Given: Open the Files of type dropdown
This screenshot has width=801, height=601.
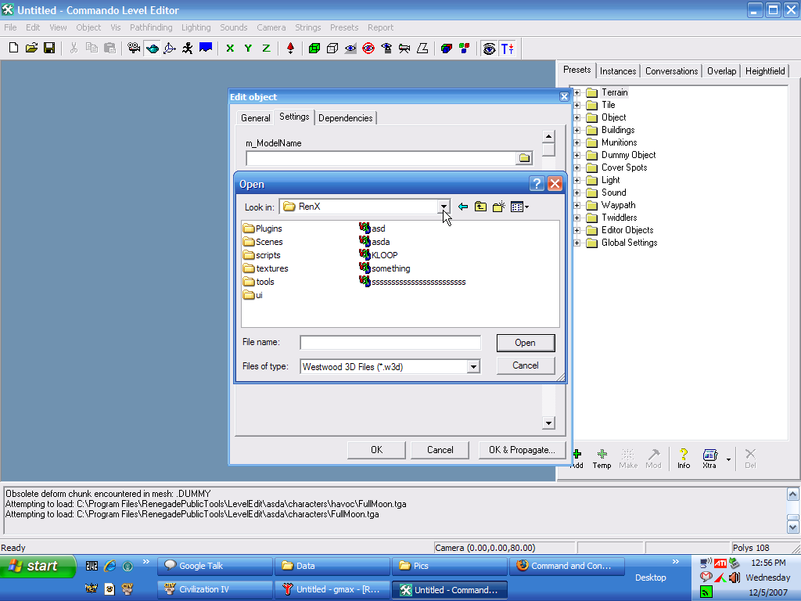Looking at the screenshot, I should tap(472, 366).
